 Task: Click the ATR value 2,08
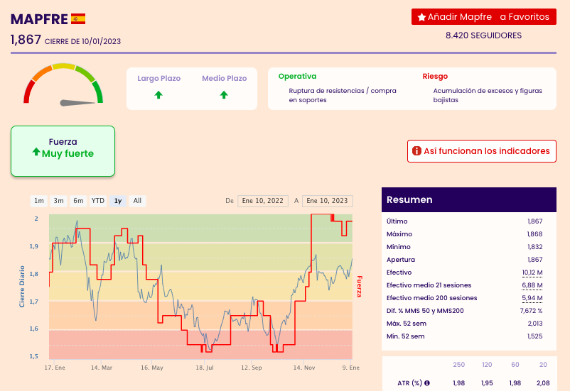(543, 383)
